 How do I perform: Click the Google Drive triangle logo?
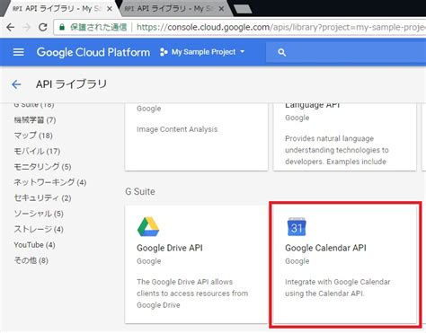pyautogui.click(x=148, y=227)
